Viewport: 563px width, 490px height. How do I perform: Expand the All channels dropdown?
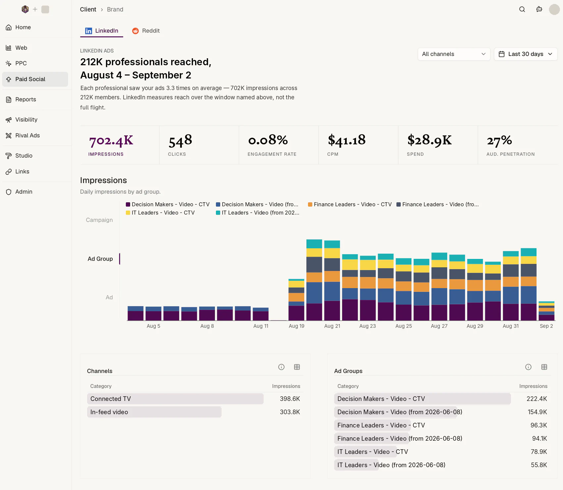coord(454,54)
